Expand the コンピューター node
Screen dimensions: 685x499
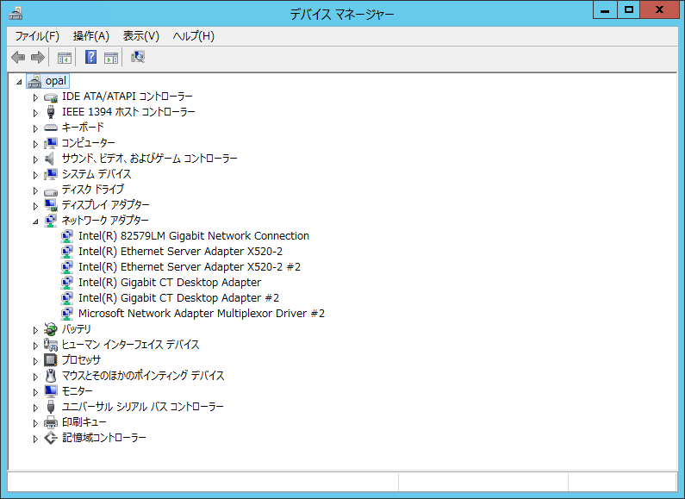[35, 144]
